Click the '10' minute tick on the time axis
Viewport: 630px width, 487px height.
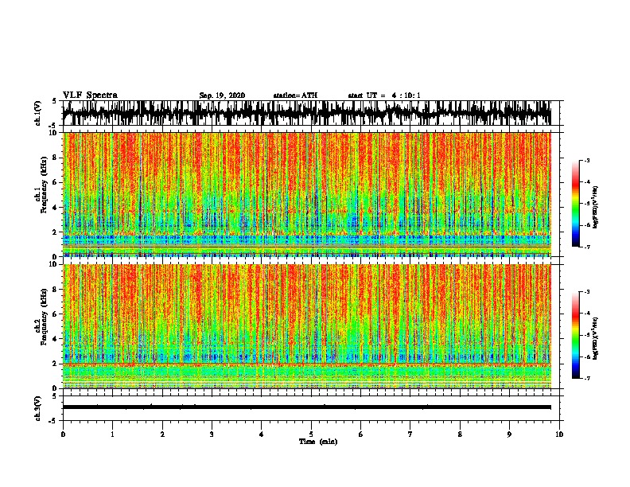click(x=559, y=434)
